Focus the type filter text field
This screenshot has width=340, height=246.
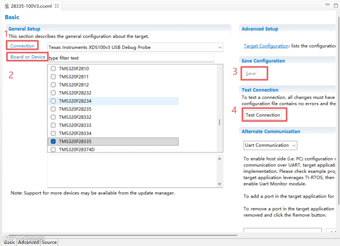(x=131, y=58)
